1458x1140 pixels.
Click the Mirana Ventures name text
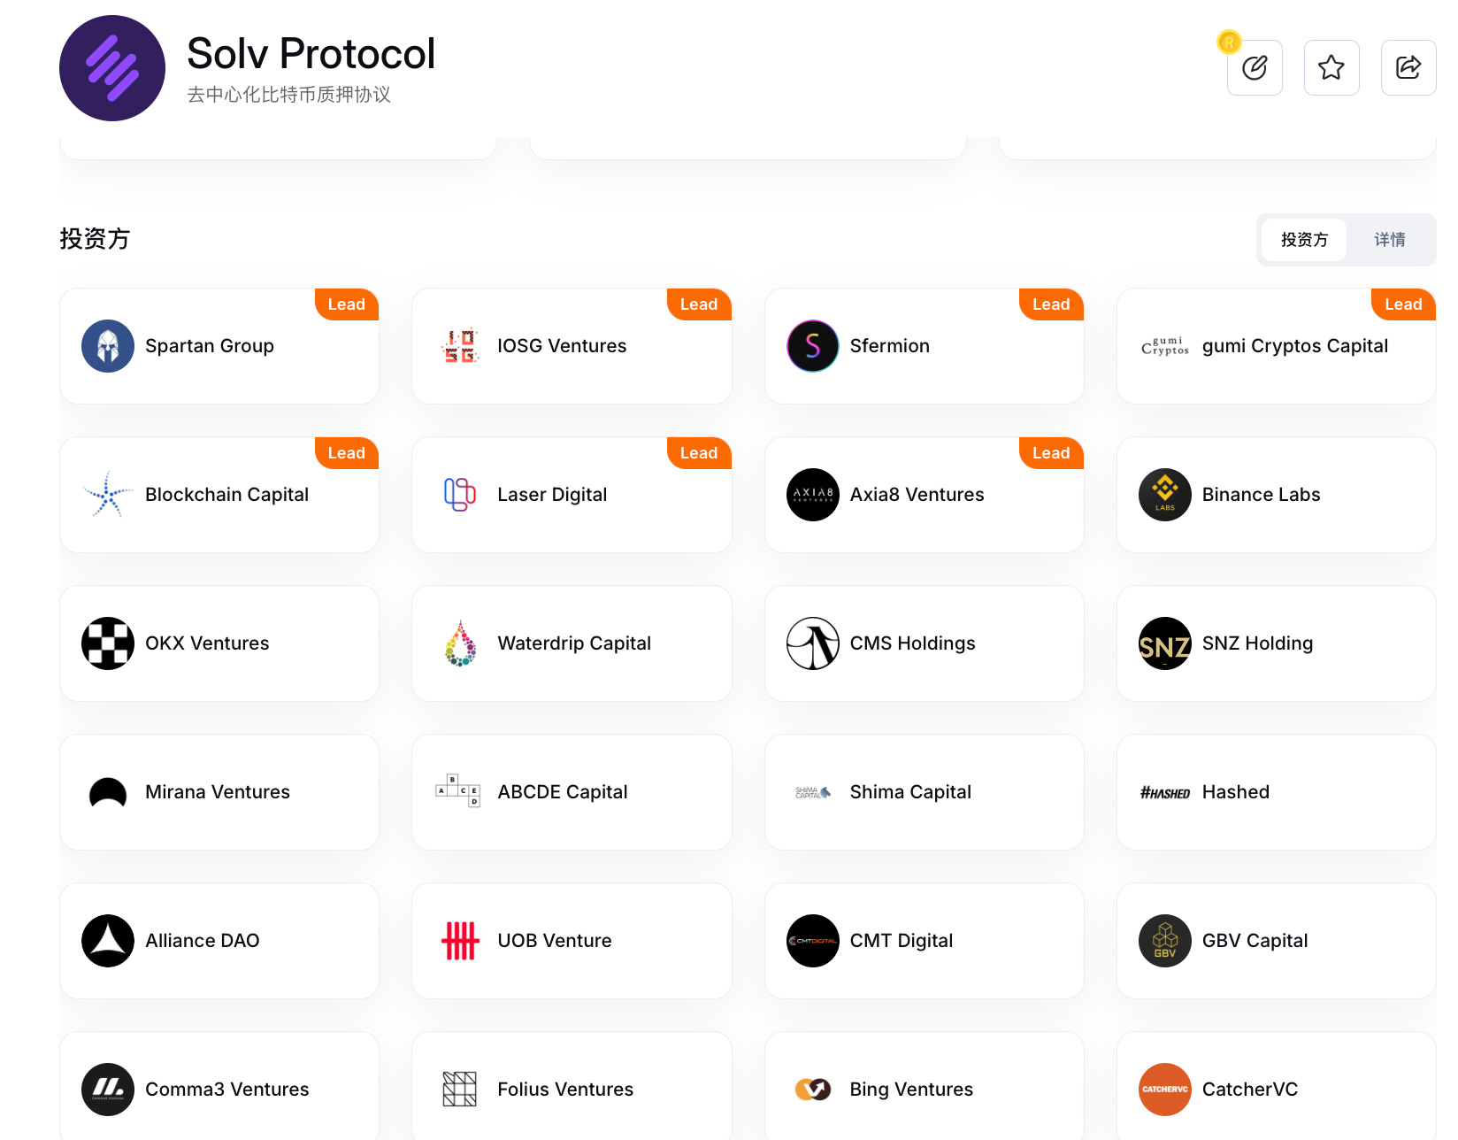point(218,792)
